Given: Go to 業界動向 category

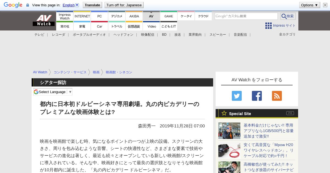Looking at the screenshot, I should (195, 35).
